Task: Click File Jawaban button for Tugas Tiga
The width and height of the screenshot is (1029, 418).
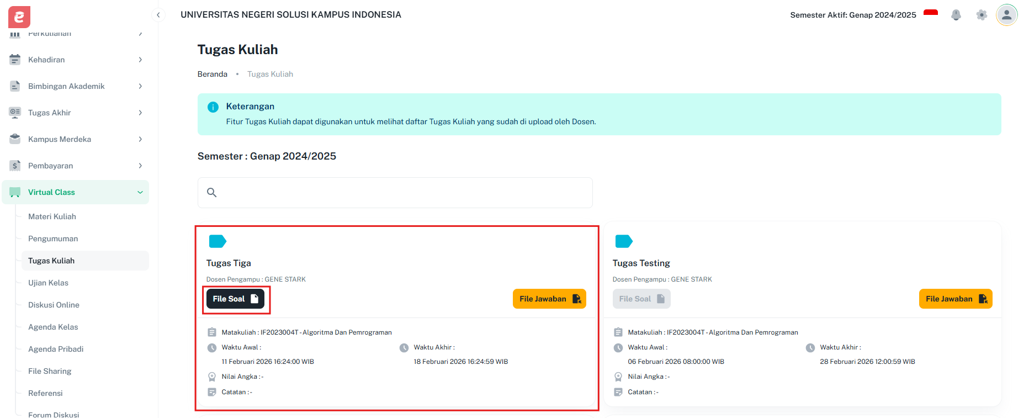Action: (549, 299)
